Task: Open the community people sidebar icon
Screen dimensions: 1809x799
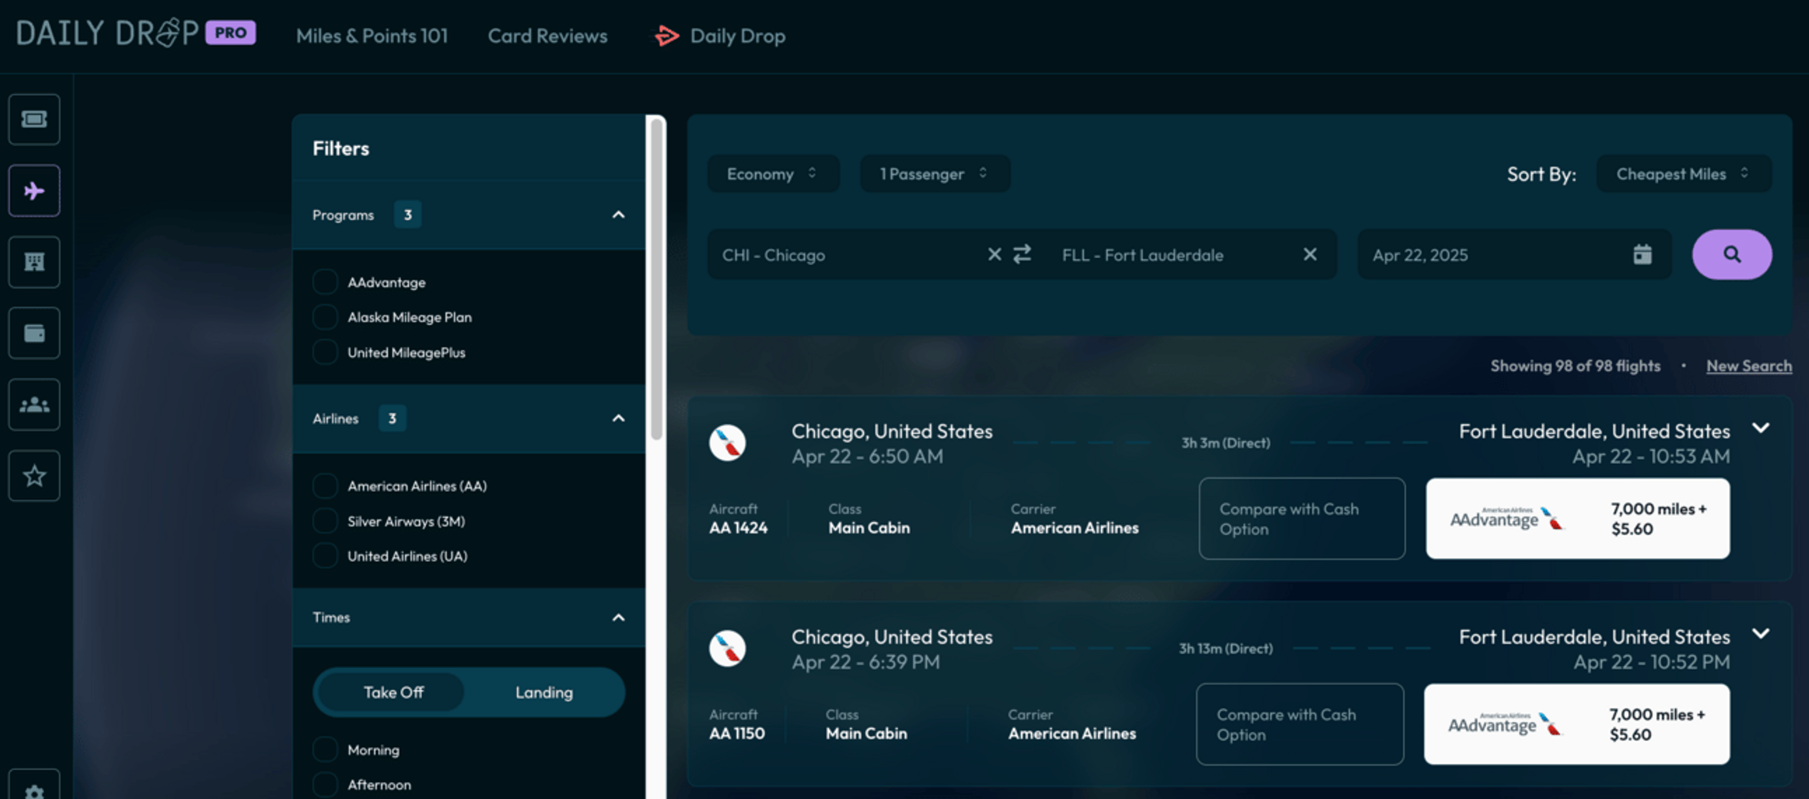Action: (34, 404)
